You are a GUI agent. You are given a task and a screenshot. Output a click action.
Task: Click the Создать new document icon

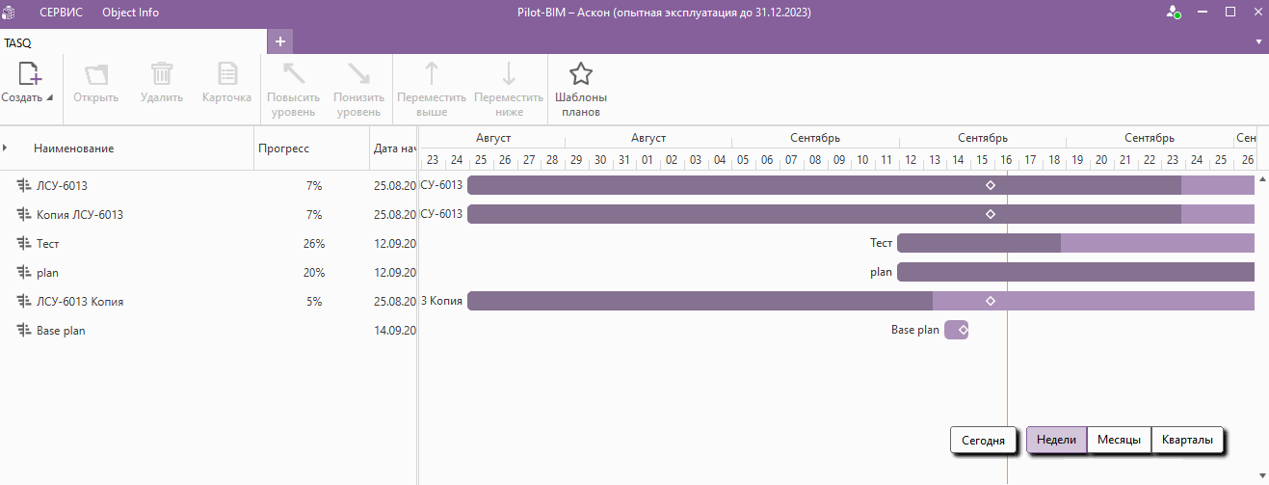pos(30,74)
